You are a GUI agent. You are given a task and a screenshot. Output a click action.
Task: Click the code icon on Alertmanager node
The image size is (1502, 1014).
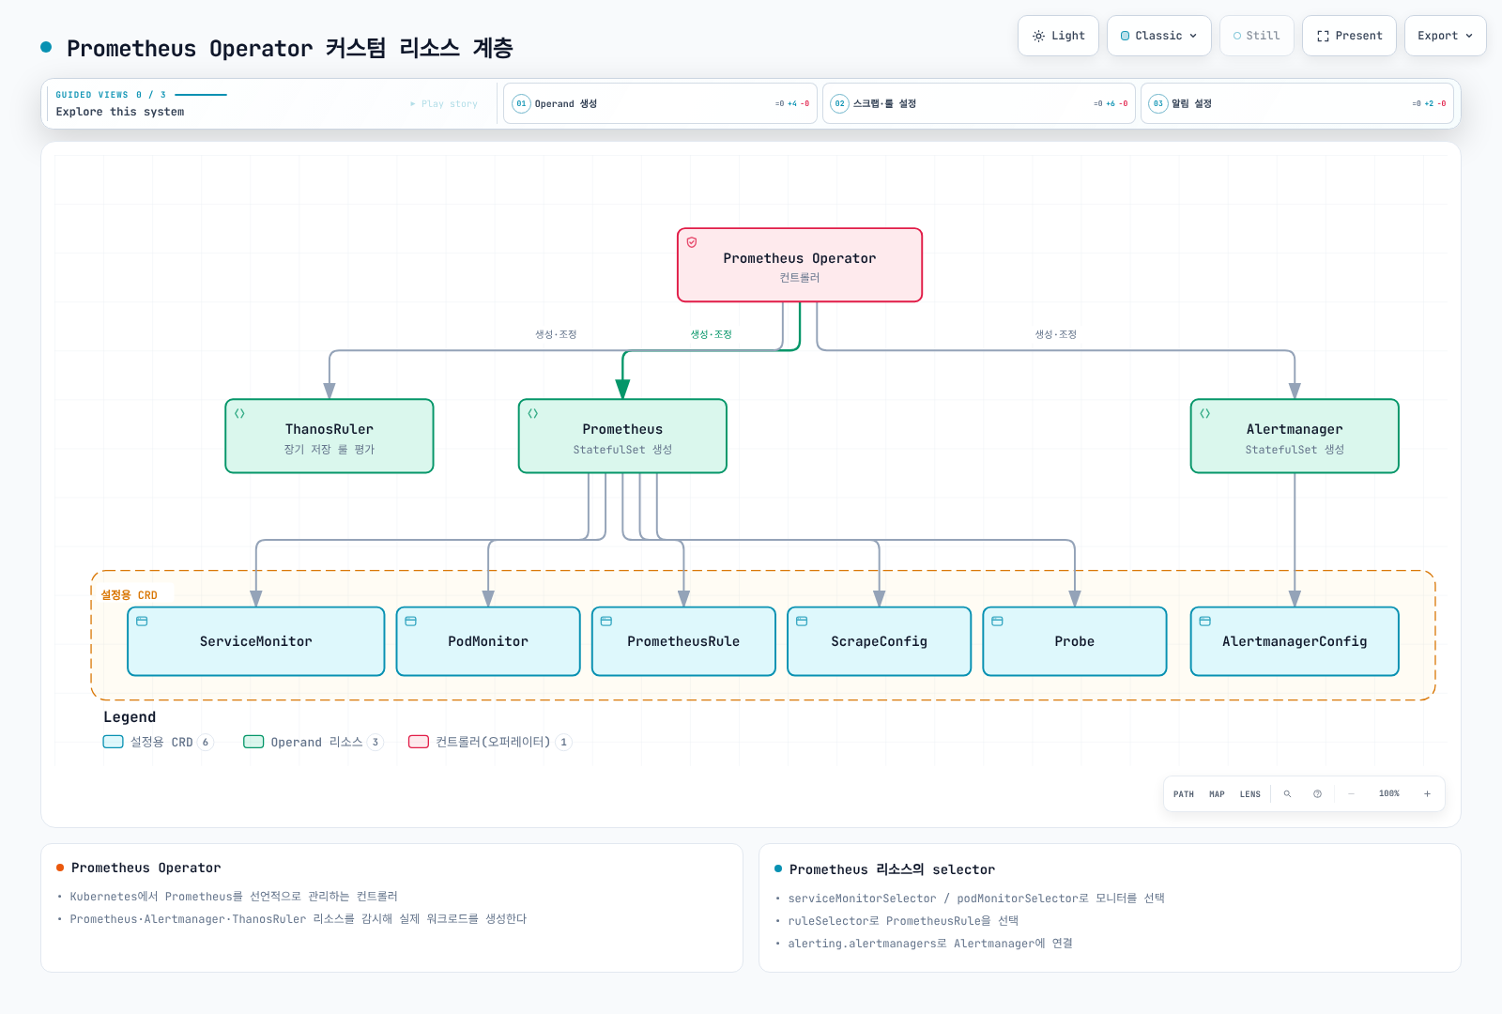click(1204, 413)
